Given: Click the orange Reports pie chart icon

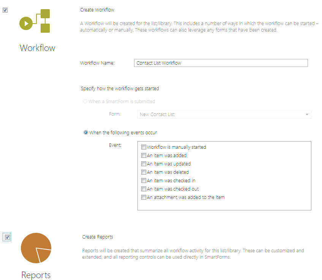Looking at the screenshot, I should (x=36, y=248).
